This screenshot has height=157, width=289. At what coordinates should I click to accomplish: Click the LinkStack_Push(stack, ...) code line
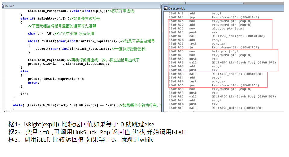click(81, 11)
